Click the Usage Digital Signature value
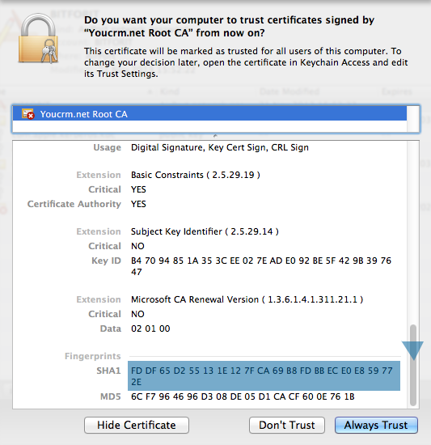Viewport: 431px width, 445px height. pyautogui.click(x=220, y=147)
